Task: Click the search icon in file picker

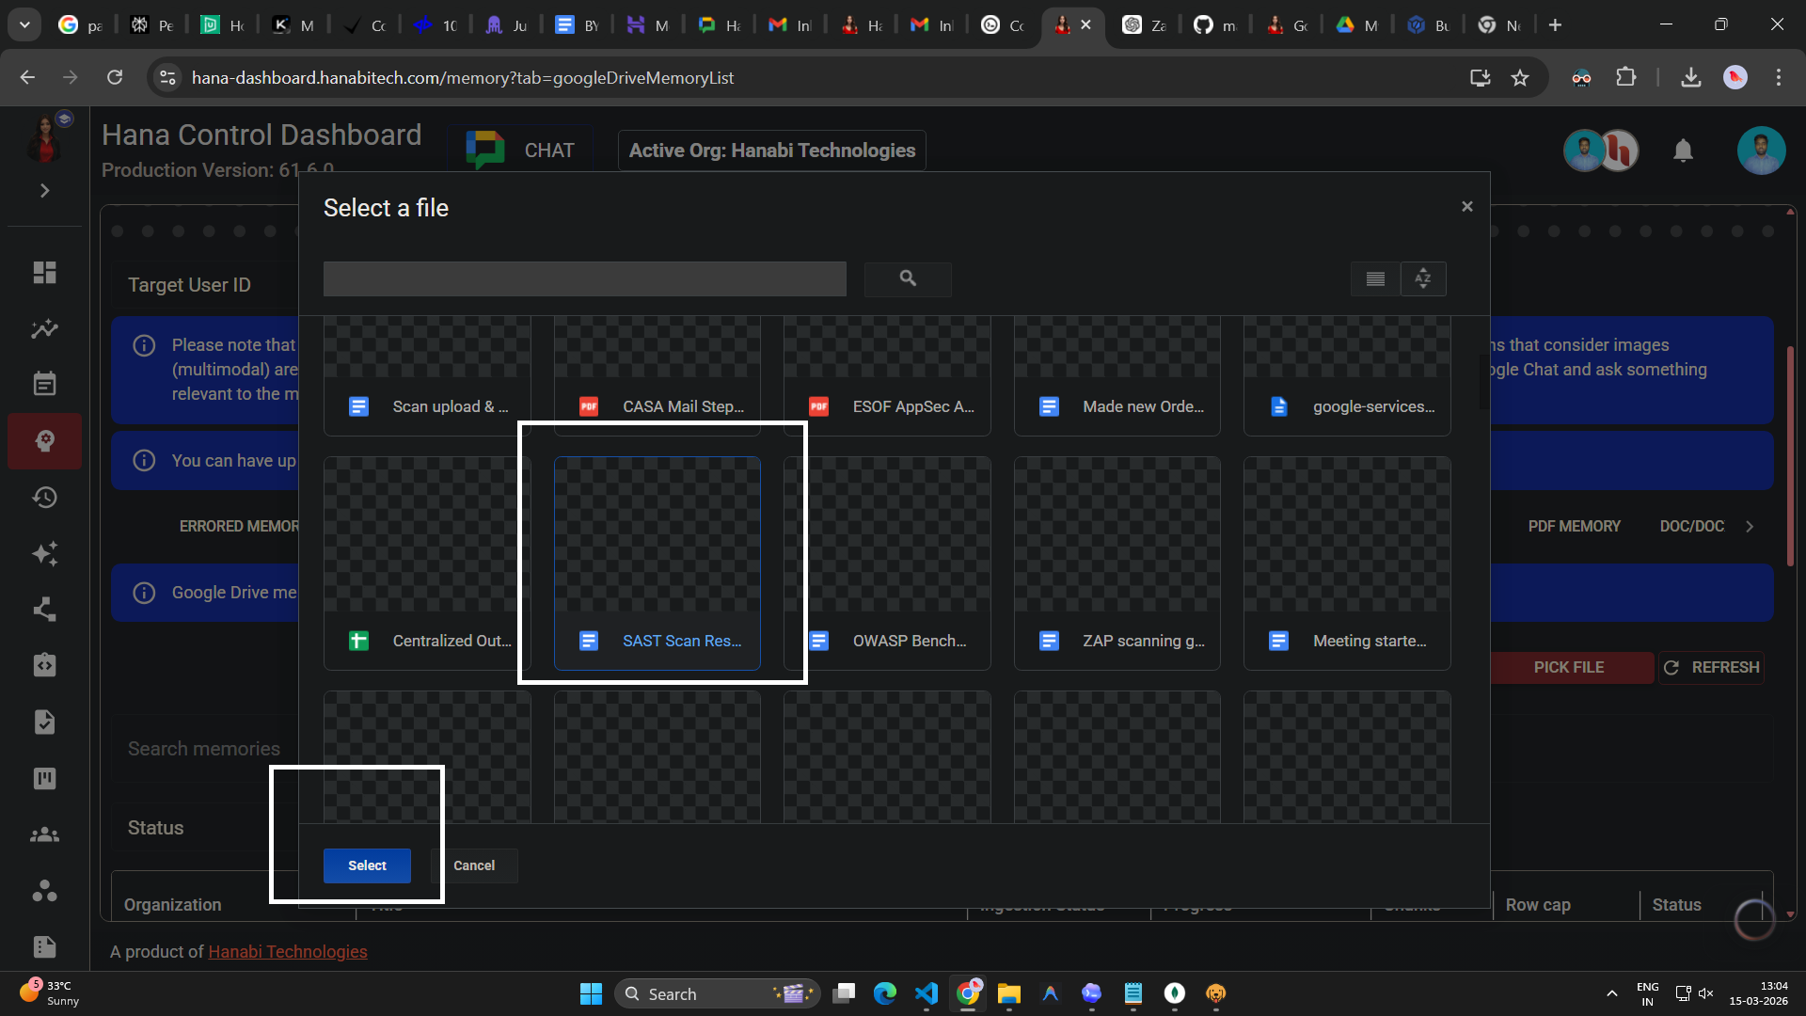Action: coord(907,278)
